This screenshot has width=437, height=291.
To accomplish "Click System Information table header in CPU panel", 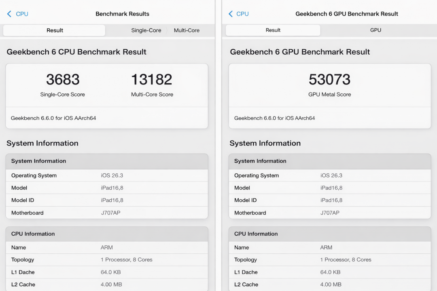I will (x=107, y=161).
